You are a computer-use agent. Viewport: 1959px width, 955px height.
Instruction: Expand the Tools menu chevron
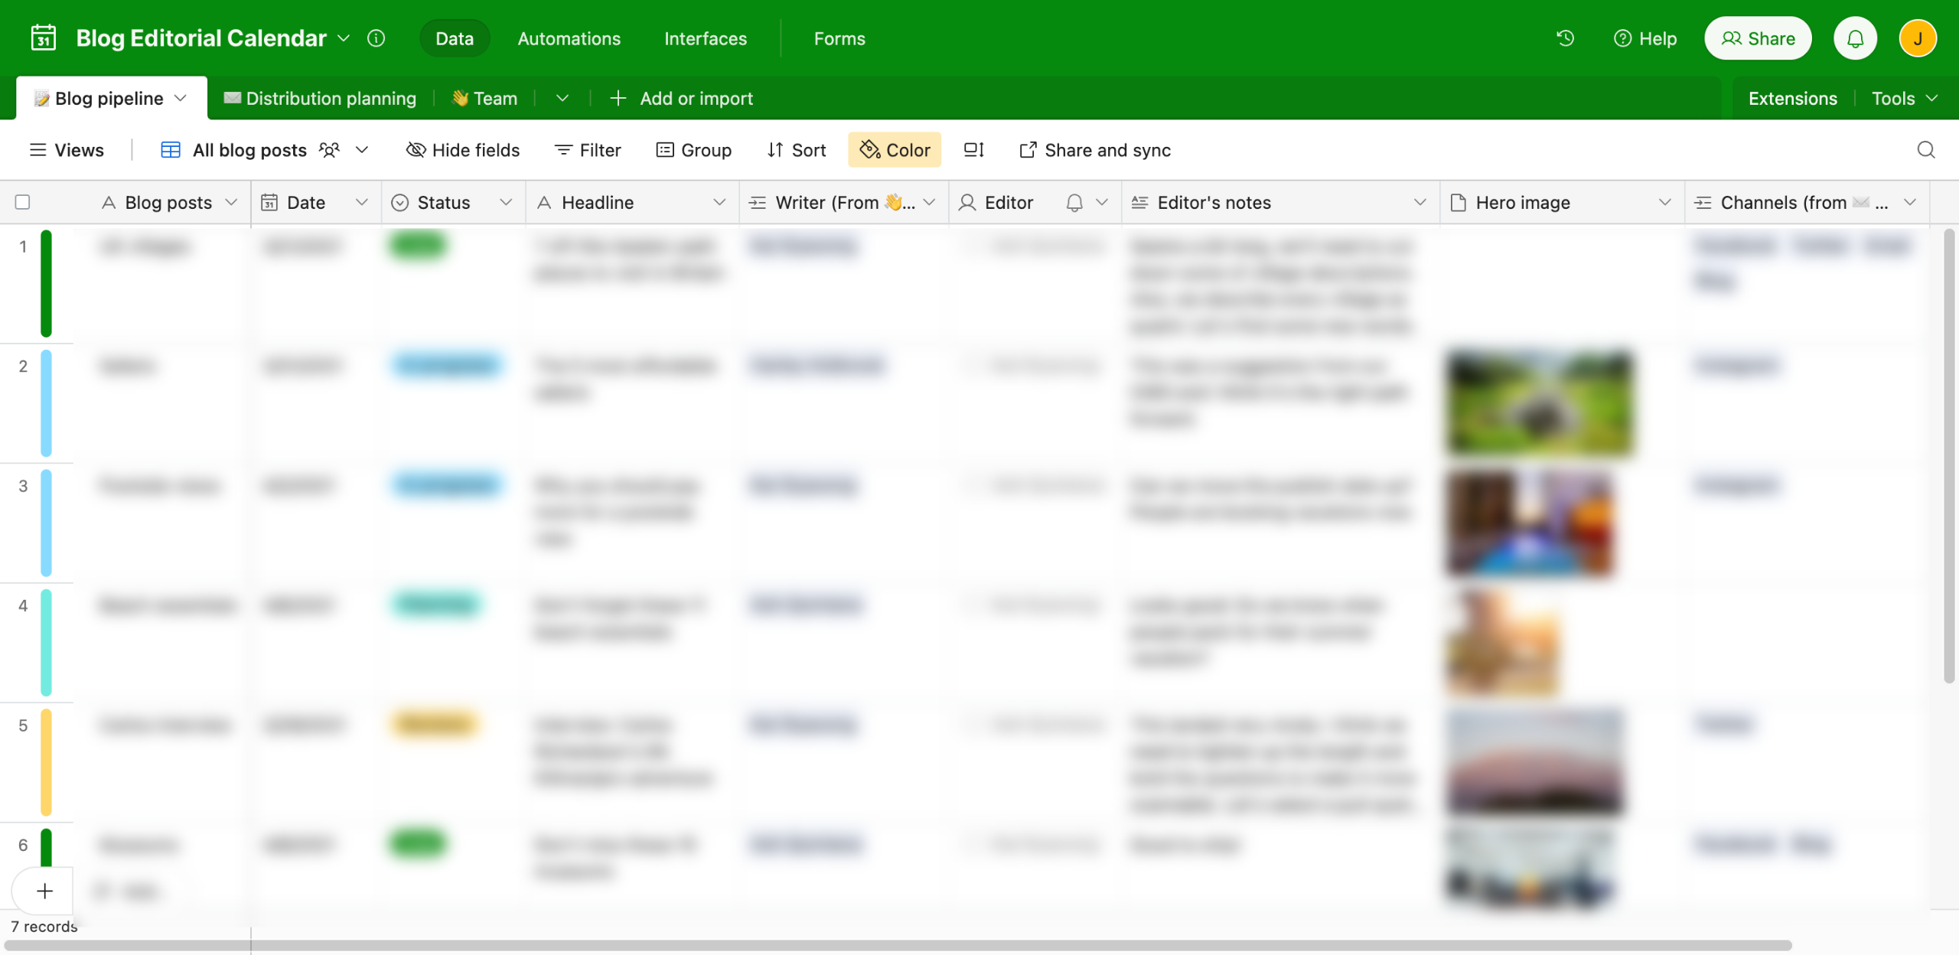click(x=1931, y=99)
